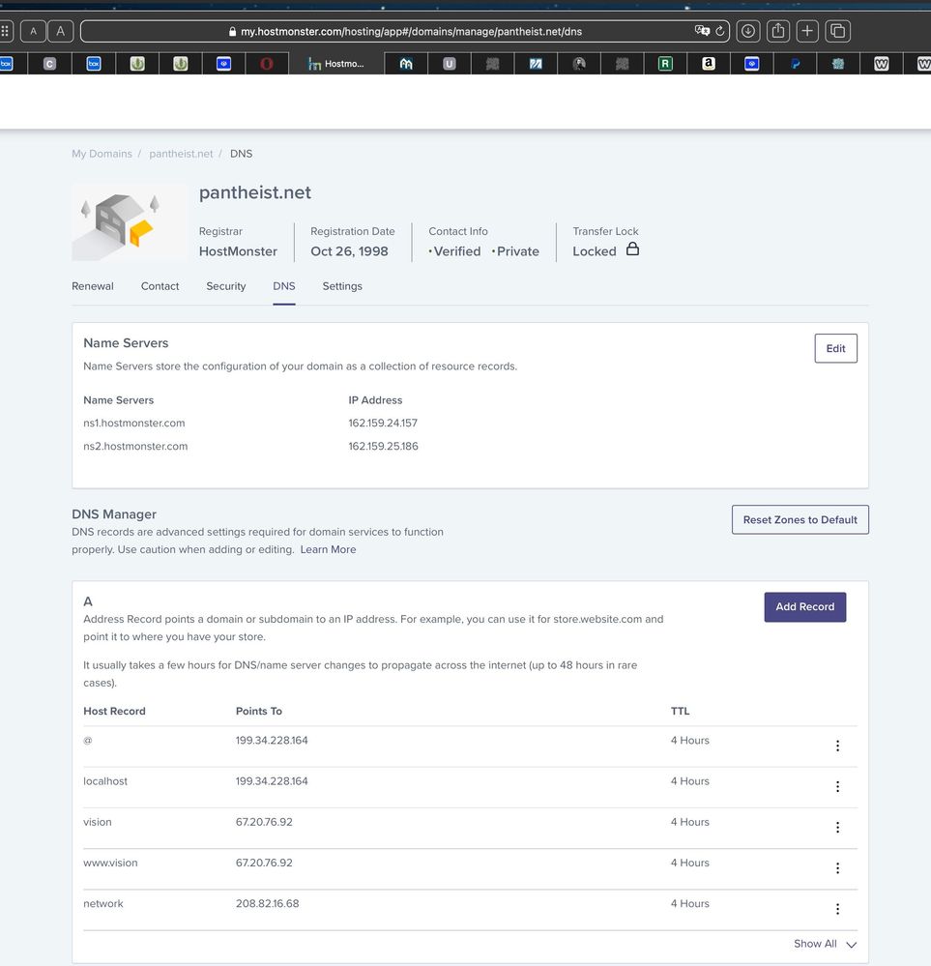Open options menu for network record
931x966 pixels.
click(837, 909)
